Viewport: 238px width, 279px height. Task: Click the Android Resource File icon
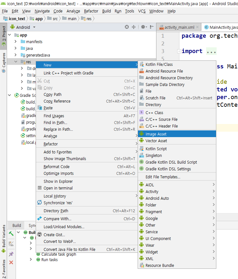(x=141, y=71)
